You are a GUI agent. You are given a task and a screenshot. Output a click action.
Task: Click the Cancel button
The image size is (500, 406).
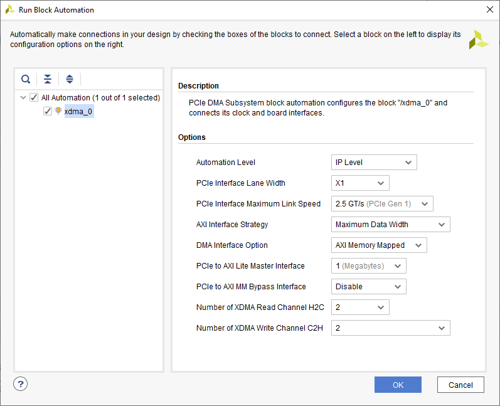click(x=460, y=385)
